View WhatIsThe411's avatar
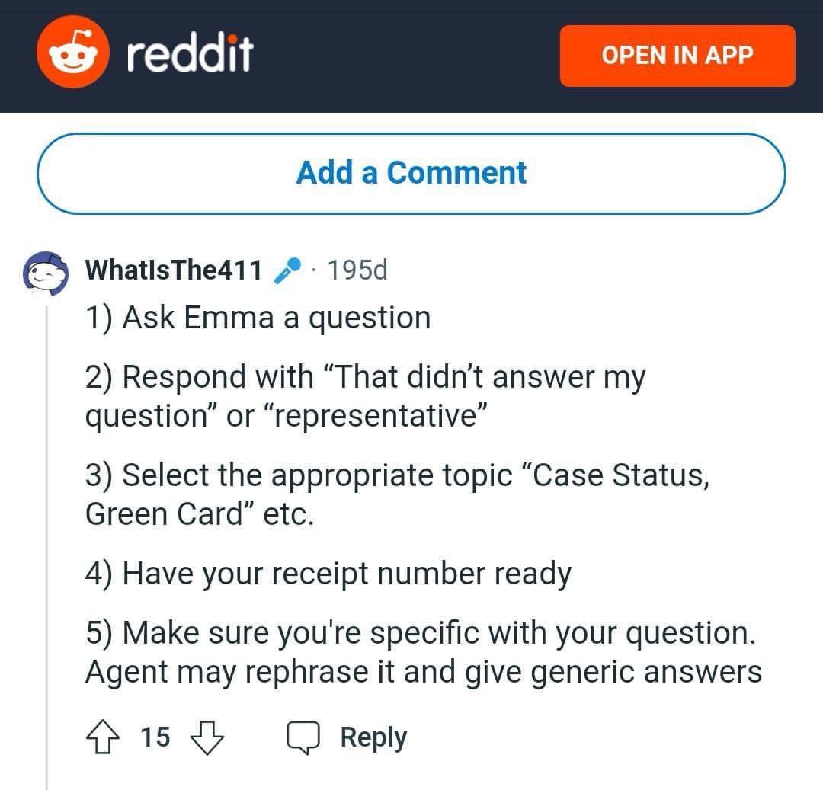Screen dimensions: 823x790 coord(46,273)
